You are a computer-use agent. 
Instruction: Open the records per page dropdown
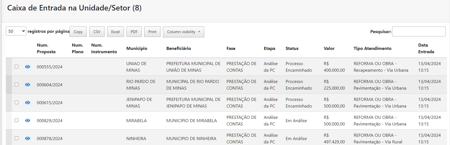16,31
